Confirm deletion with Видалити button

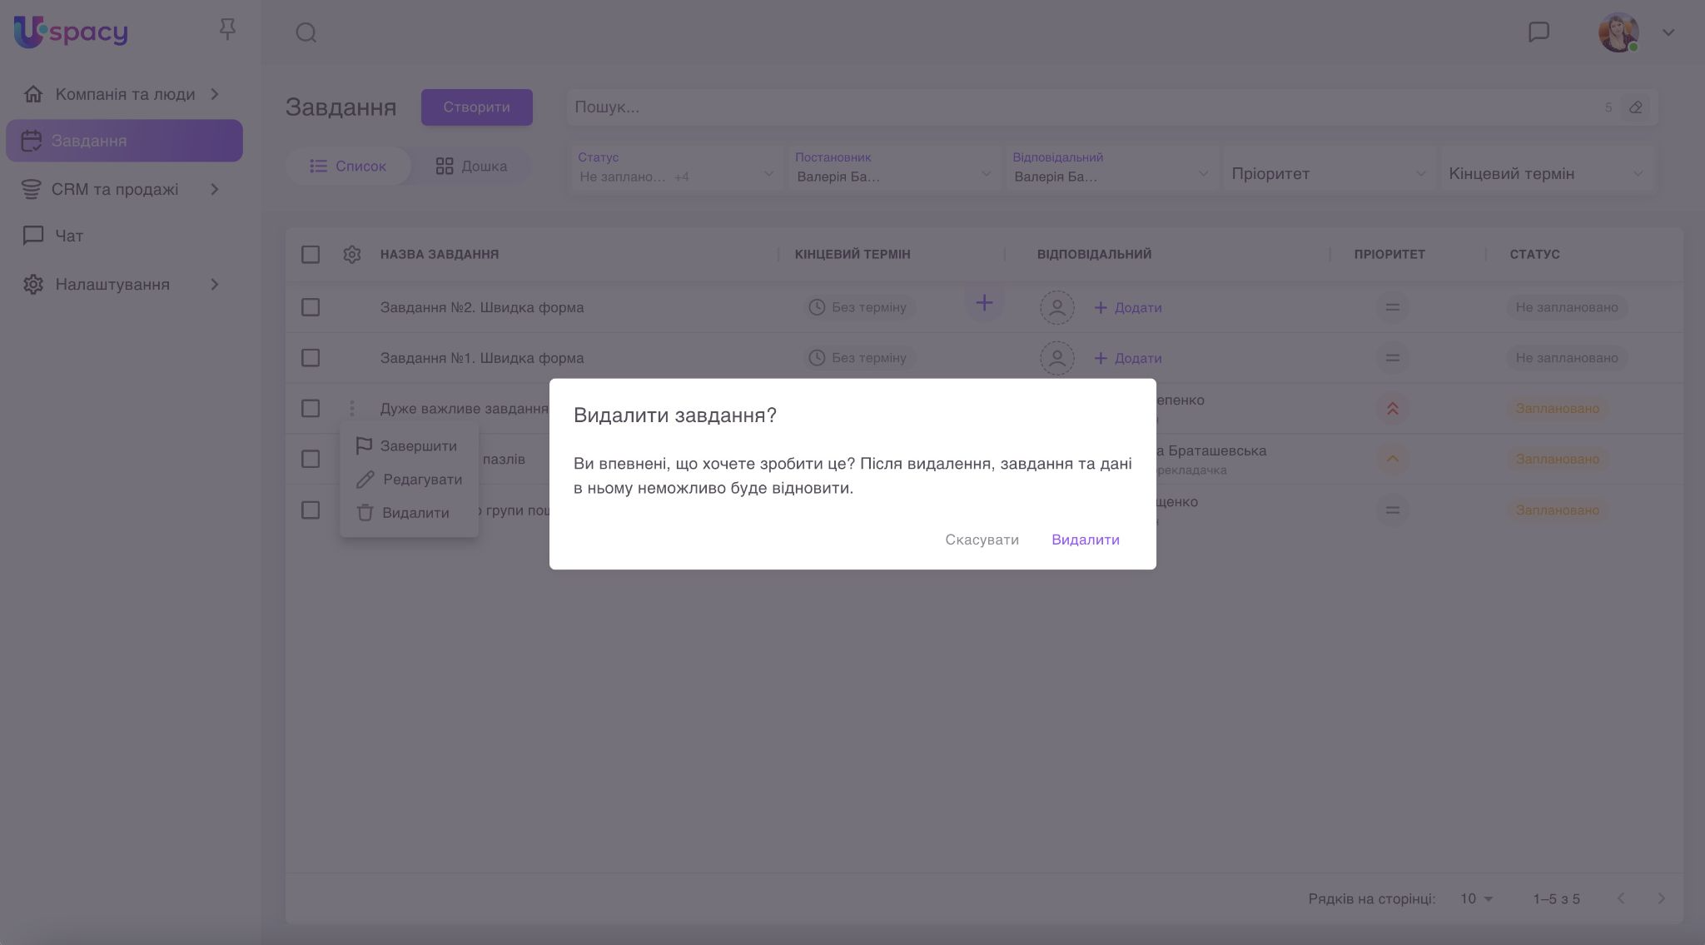click(x=1085, y=540)
